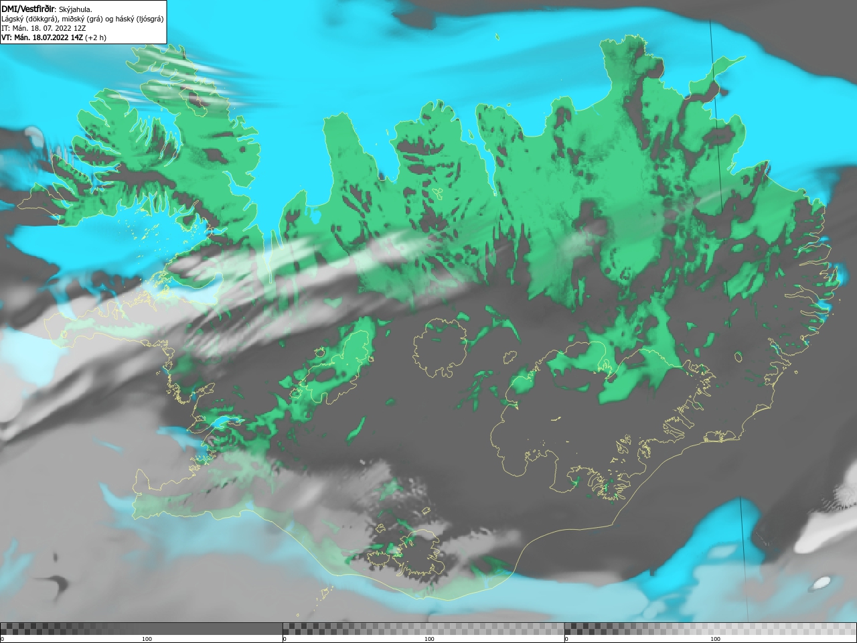Click the 'Skýjahula.' label in the legend
The height and width of the screenshot is (643, 857).
(76, 9)
